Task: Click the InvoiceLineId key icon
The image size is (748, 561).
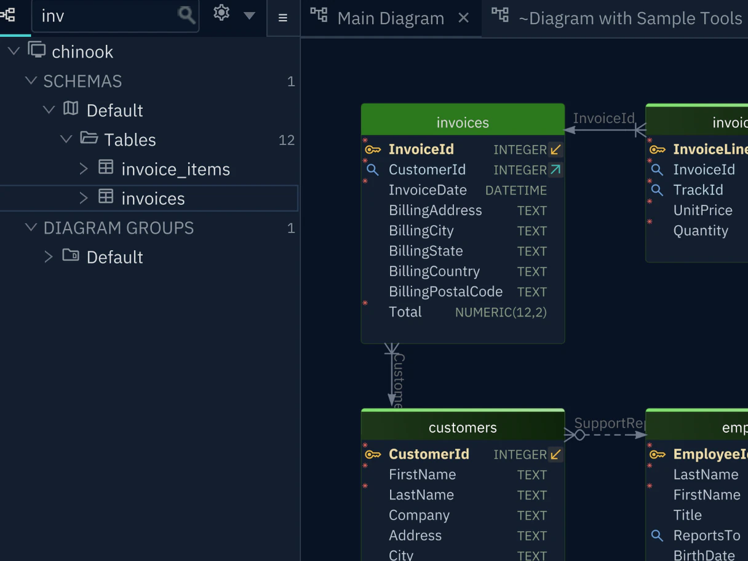Action: [x=658, y=149]
